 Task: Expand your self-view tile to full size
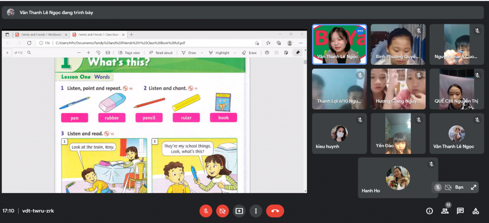[x=473, y=187]
